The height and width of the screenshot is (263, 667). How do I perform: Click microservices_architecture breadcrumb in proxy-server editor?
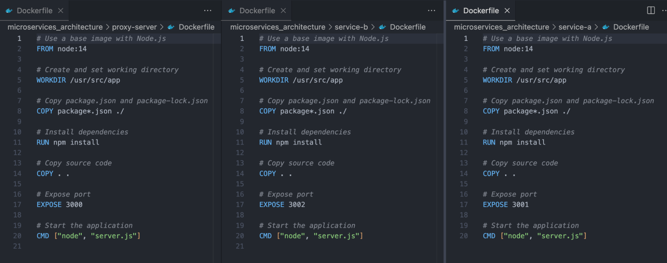pyautogui.click(x=55, y=27)
